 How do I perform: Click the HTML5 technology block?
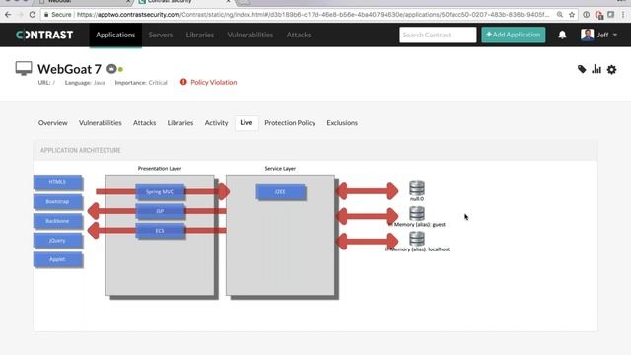point(57,182)
